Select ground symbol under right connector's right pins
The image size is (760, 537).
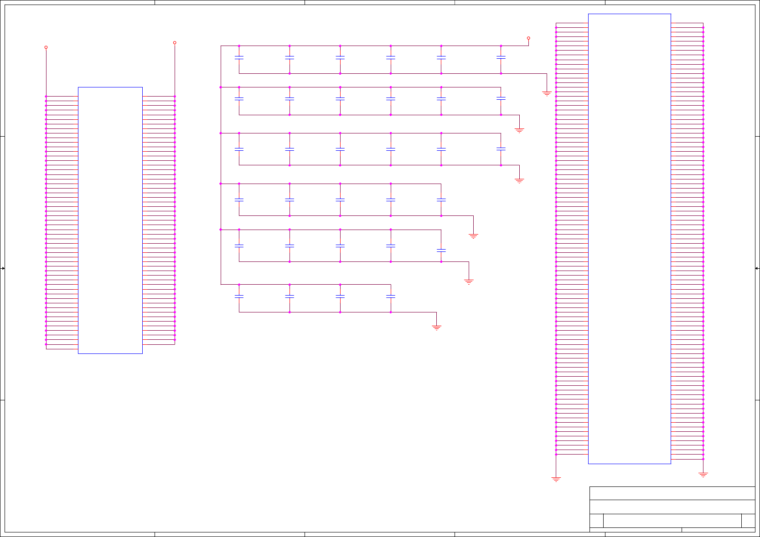click(703, 475)
